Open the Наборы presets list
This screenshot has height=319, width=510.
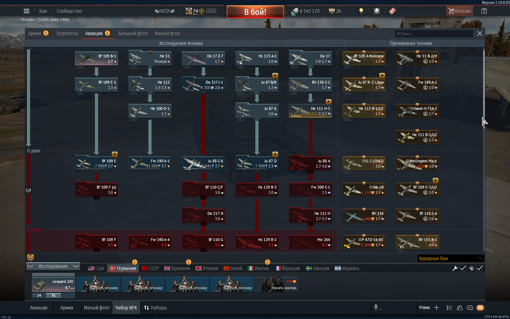(155, 308)
